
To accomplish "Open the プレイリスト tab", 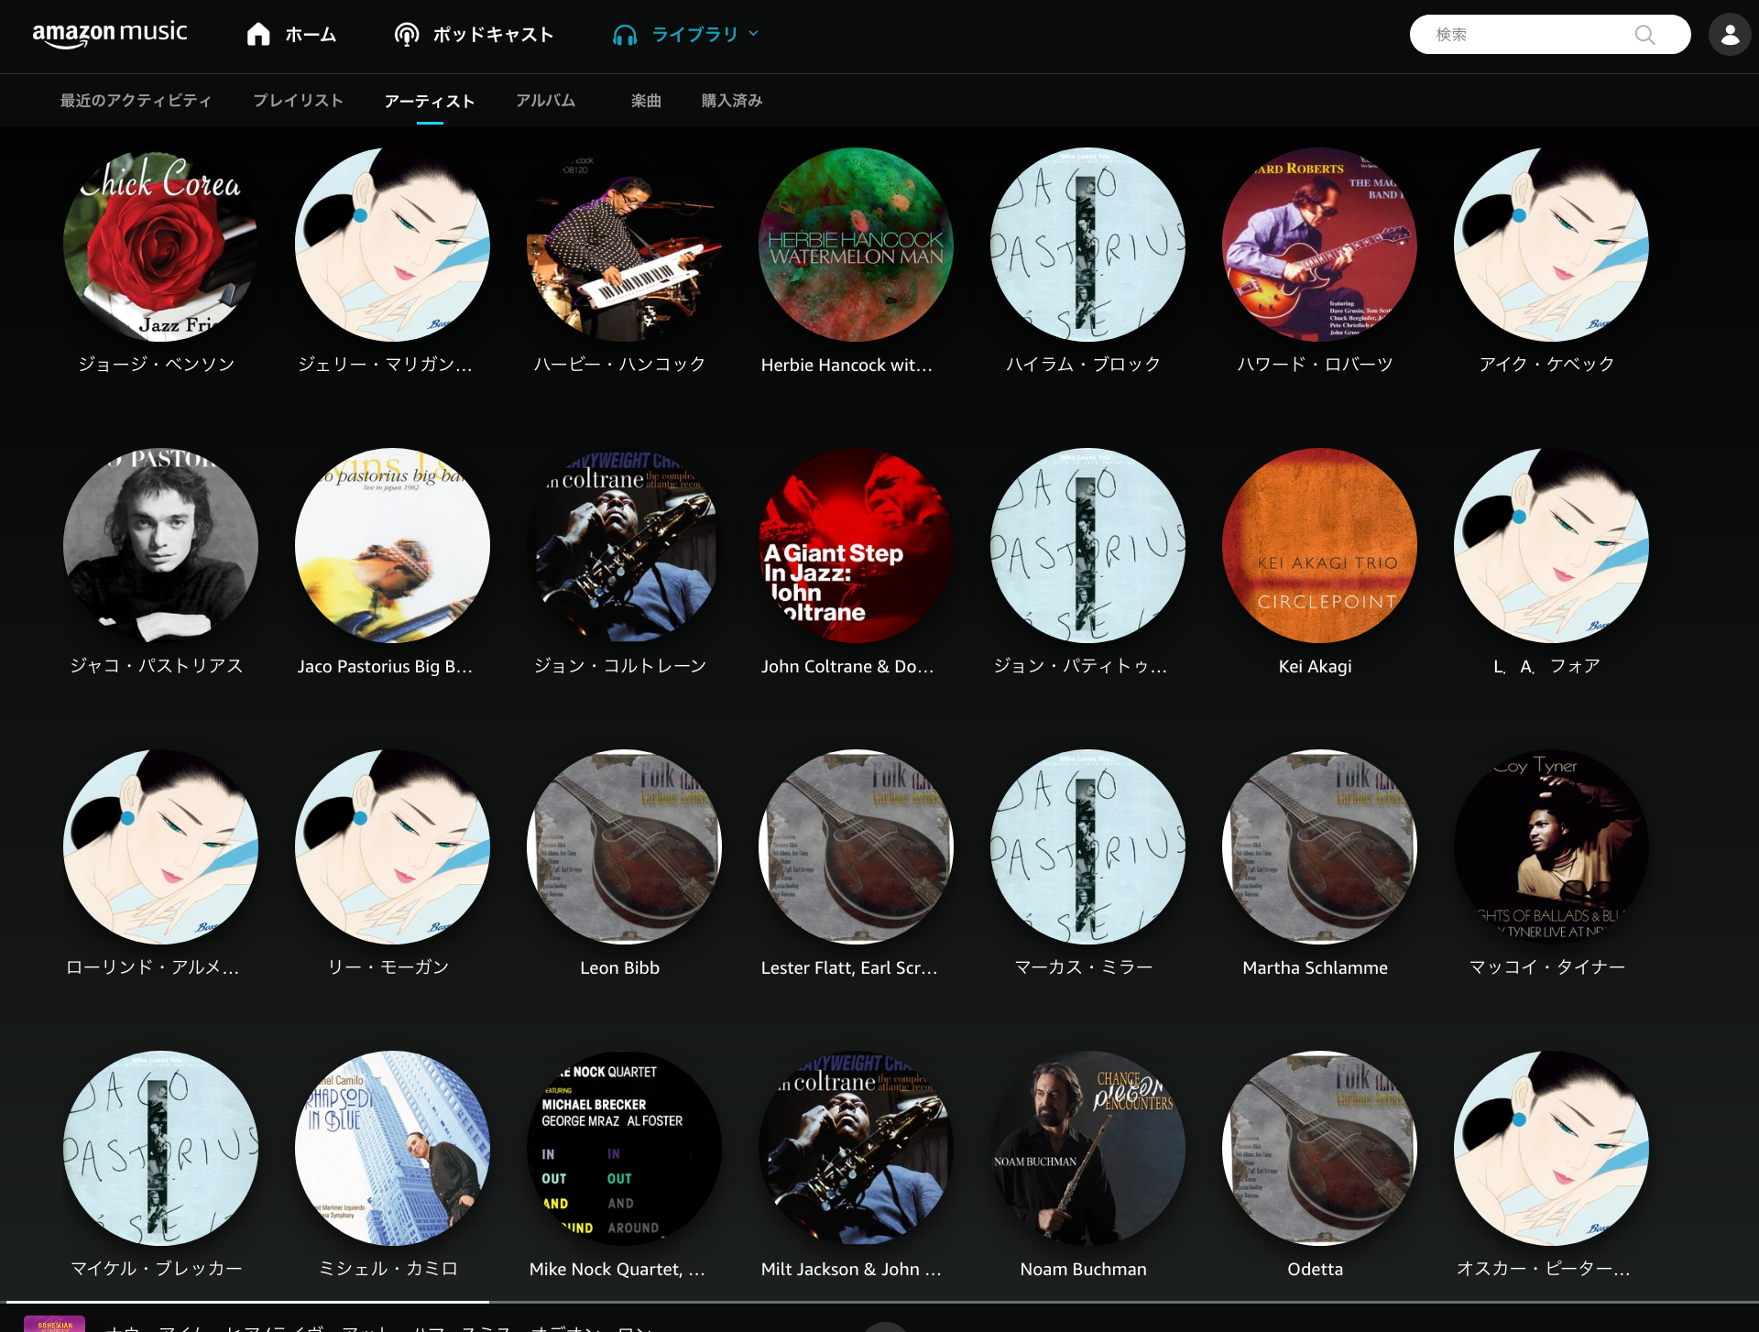I will pos(298,101).
